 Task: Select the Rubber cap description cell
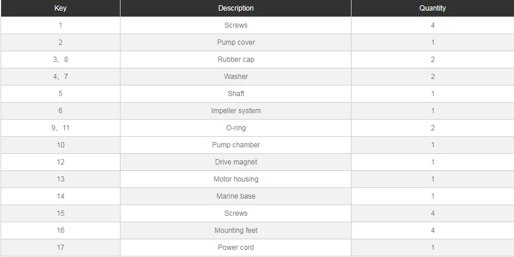click(236, 60)
